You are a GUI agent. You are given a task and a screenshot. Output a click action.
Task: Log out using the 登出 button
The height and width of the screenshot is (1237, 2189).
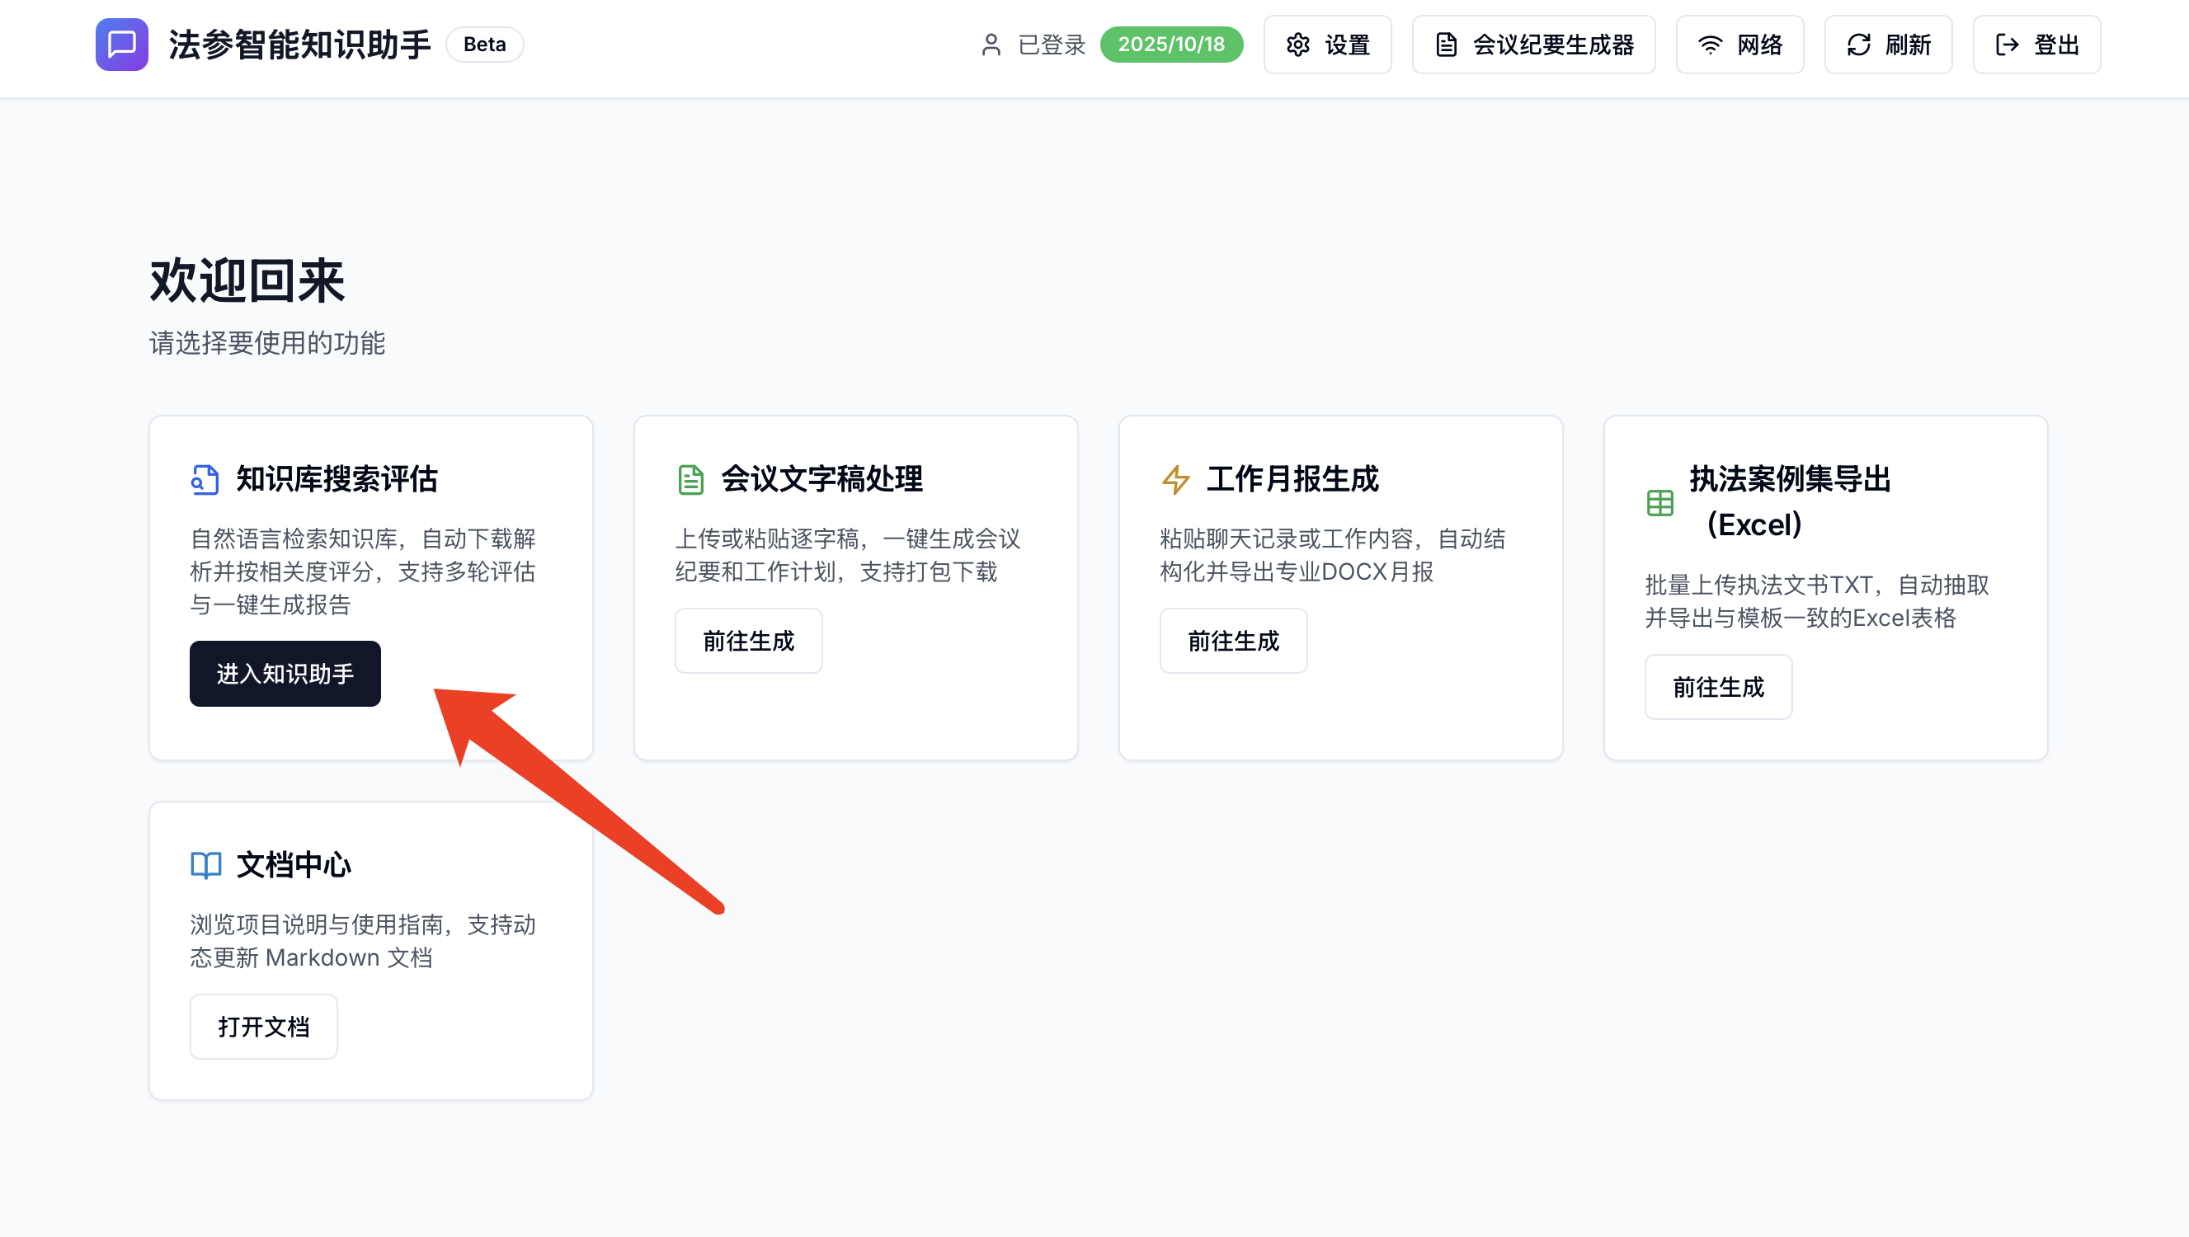pyautogui.click(x=2036, y=45)
